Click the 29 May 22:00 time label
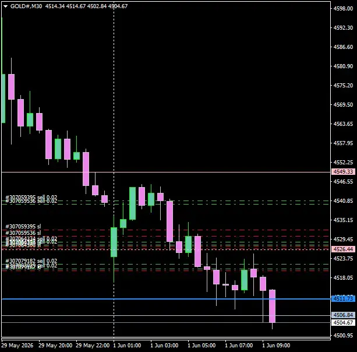Screen dimensions: 357x352 click(x=93, y=346)
